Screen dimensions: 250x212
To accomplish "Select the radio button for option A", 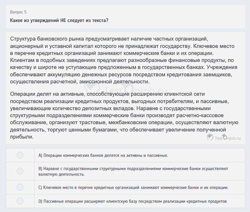I will click(20, 156).
